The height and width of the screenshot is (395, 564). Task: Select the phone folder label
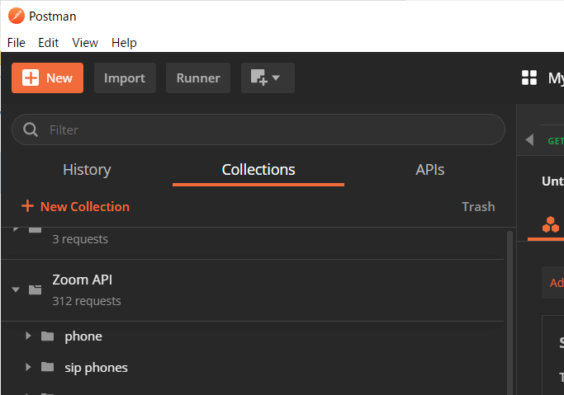tap(83, 336)
